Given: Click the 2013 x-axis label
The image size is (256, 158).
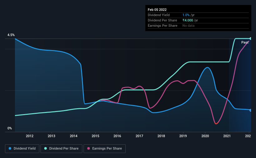Looking at the screenshot, I should coord(51,136).
